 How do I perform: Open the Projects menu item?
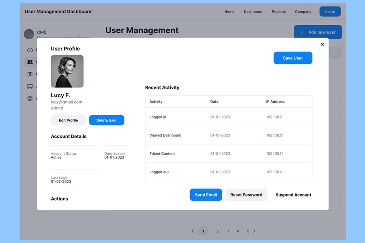279,12
